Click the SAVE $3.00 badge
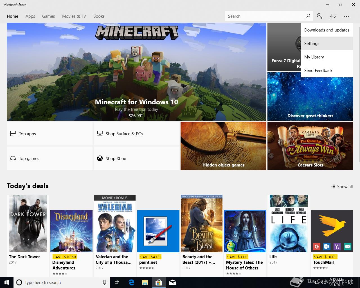The height and width of the screenshot is (288, 360). (237, 257)
